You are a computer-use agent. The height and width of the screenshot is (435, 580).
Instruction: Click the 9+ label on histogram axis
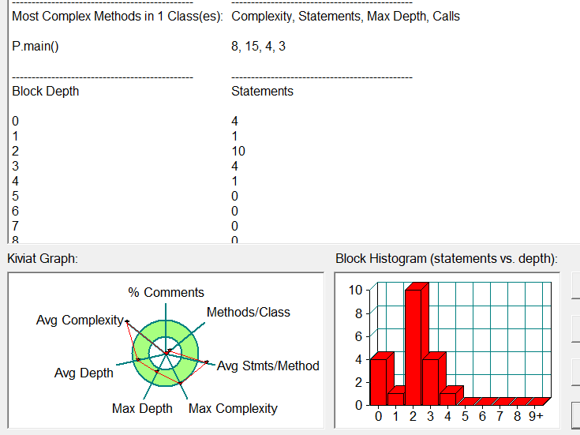coord(536,415)
